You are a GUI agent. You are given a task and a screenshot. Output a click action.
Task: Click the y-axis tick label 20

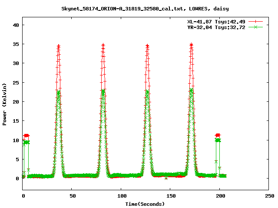pyautogui.click(x=16, y=102)
